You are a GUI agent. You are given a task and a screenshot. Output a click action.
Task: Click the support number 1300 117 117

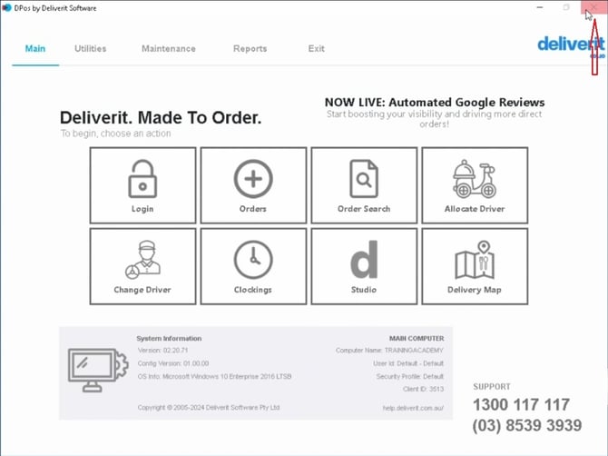[x=521, y=404]
